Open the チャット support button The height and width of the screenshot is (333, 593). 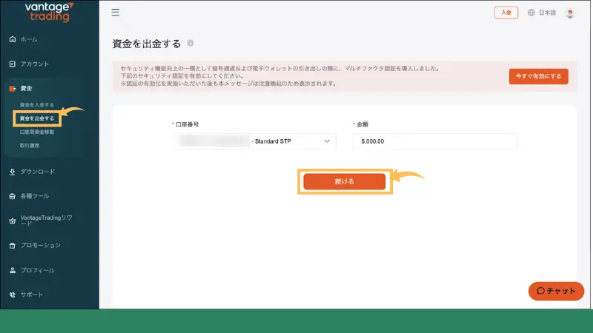pos(556,291)
